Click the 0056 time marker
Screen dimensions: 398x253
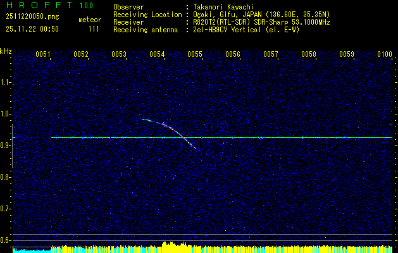233,54
